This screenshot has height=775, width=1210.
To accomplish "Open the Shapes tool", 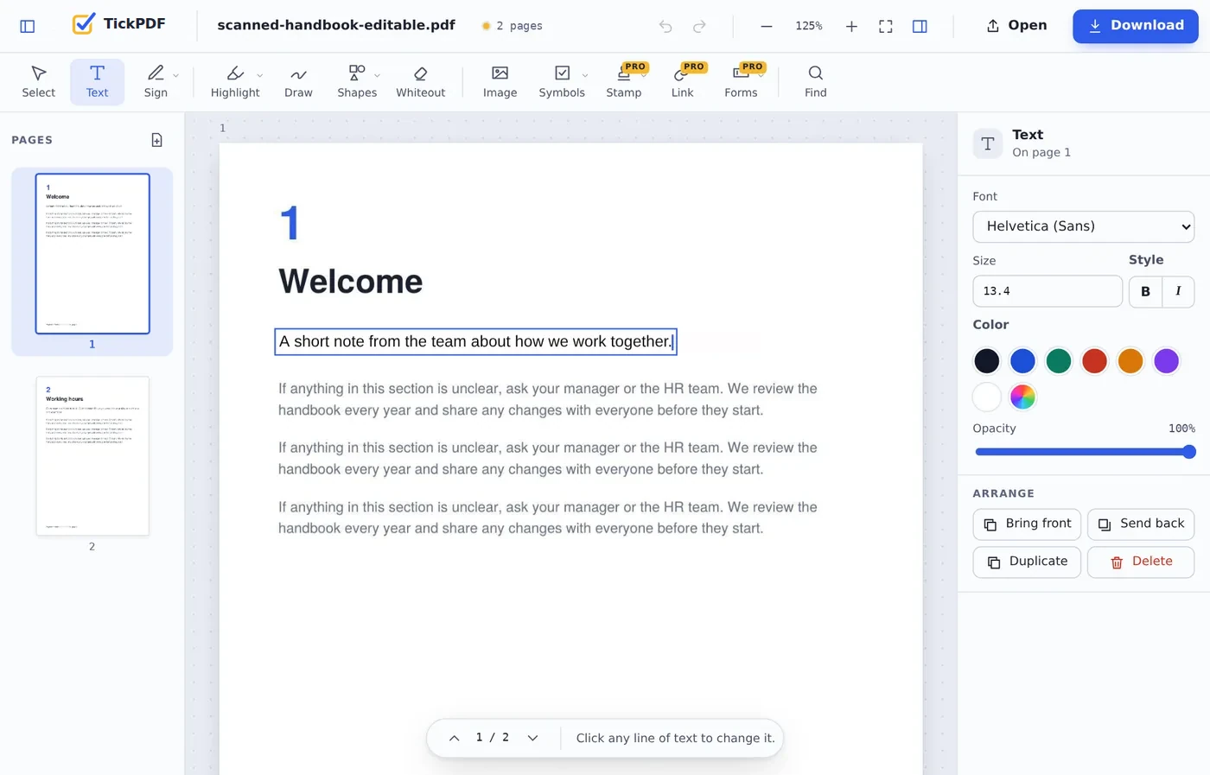I will click(x=357, y=82).
